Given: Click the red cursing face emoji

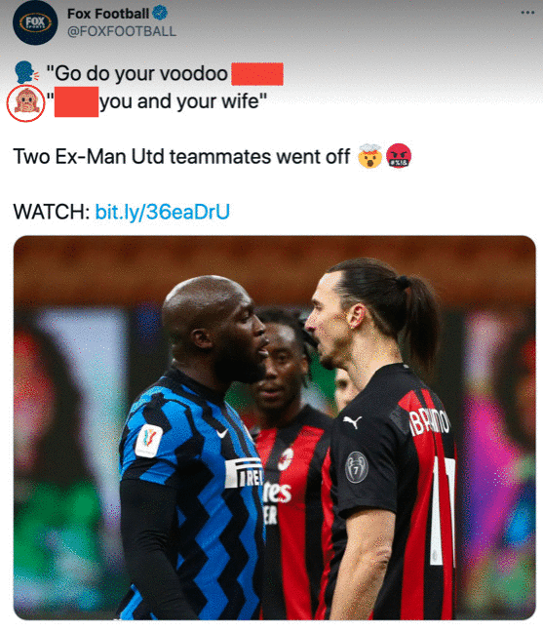Looking at the screenshot, I should (x=399, y=156).
